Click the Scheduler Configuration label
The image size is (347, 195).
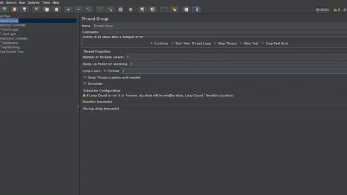101,90
